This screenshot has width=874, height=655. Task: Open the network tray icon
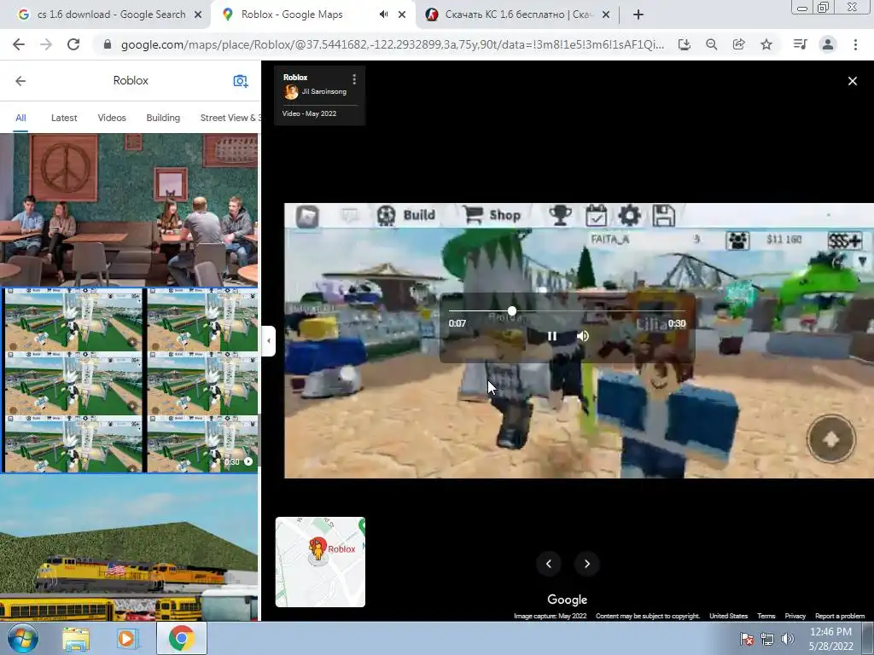pos(767,639)
